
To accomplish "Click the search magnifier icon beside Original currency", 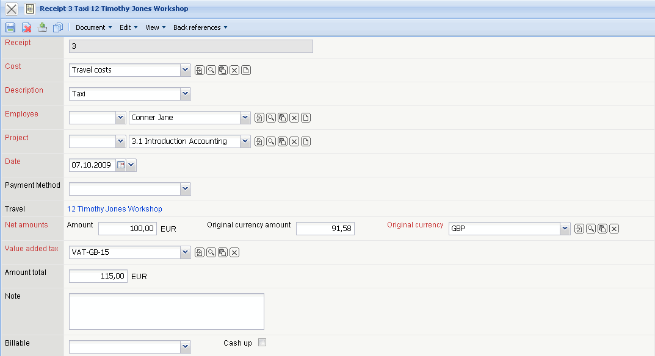I will 591,229.
